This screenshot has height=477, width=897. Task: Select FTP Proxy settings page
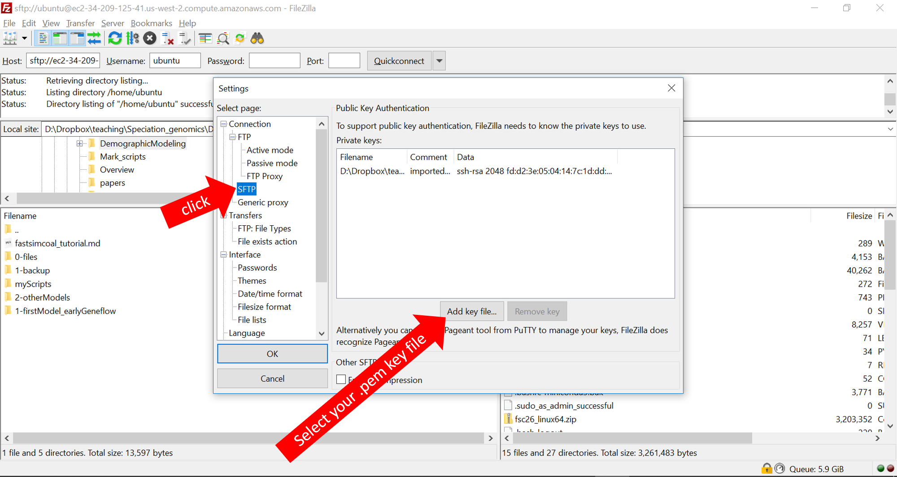click(x=265, y=176)
